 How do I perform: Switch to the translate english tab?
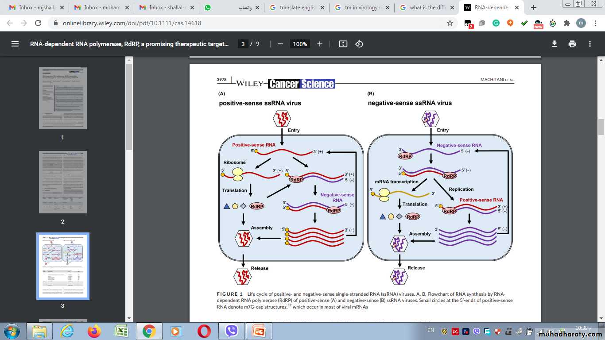pyautogui.click(x=297, y=8)
